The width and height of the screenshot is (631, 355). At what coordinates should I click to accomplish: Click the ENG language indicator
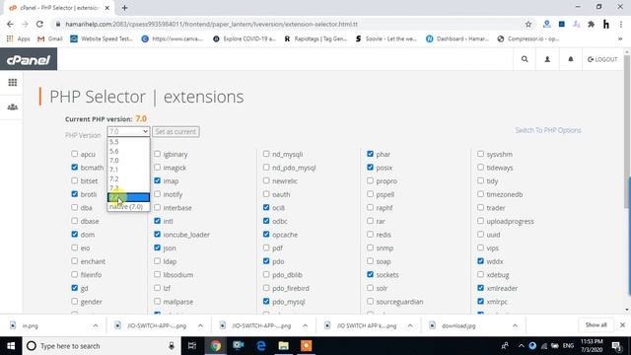click(x=568, y=346)
